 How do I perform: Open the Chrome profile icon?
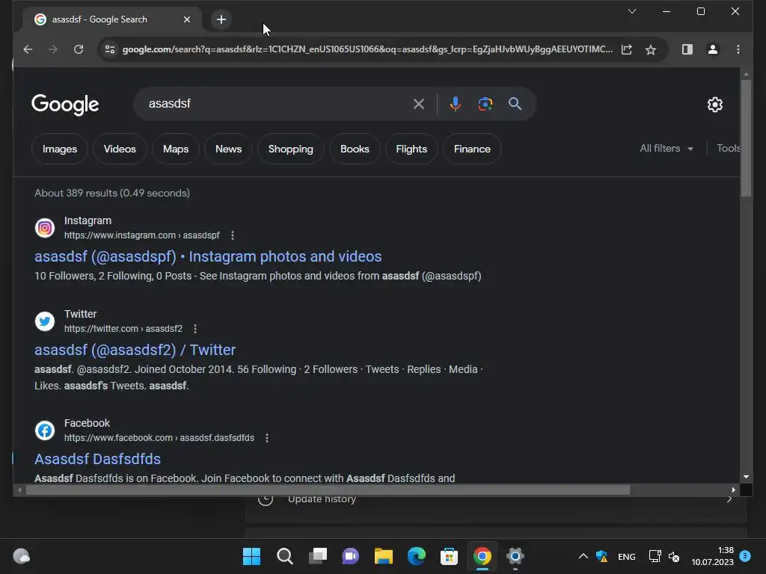pos(713,49)
